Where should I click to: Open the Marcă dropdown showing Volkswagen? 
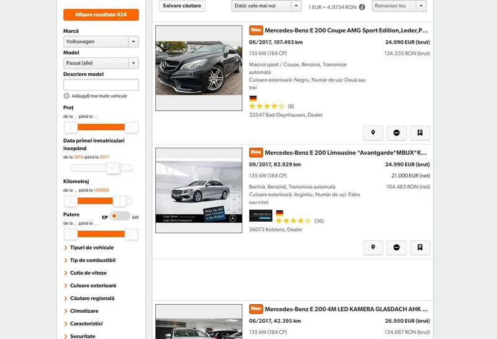coord(101,42)
